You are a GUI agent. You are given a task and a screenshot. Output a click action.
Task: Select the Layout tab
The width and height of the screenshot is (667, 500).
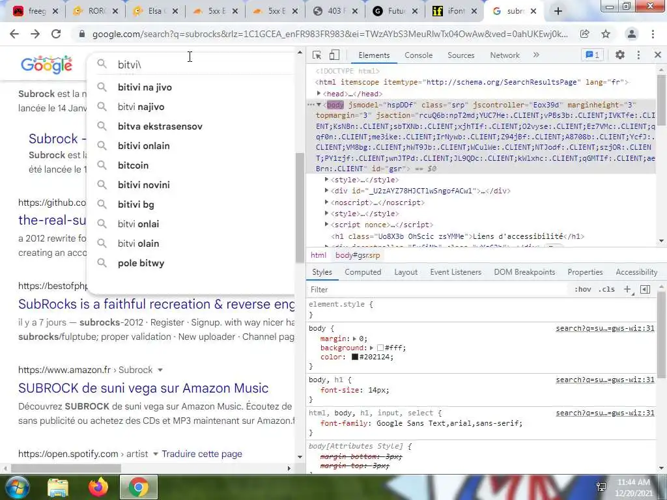click(406, 272)
